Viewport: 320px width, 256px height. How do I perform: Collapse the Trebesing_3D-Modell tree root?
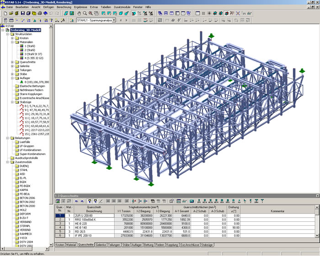[x=3, y=30]
